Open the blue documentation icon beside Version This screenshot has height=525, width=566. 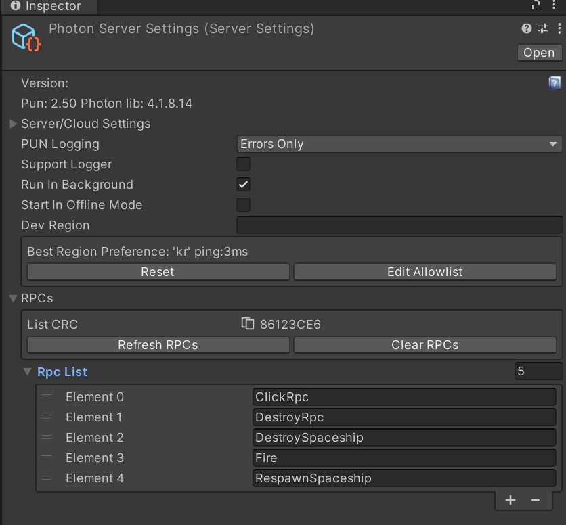click(554, 83)
